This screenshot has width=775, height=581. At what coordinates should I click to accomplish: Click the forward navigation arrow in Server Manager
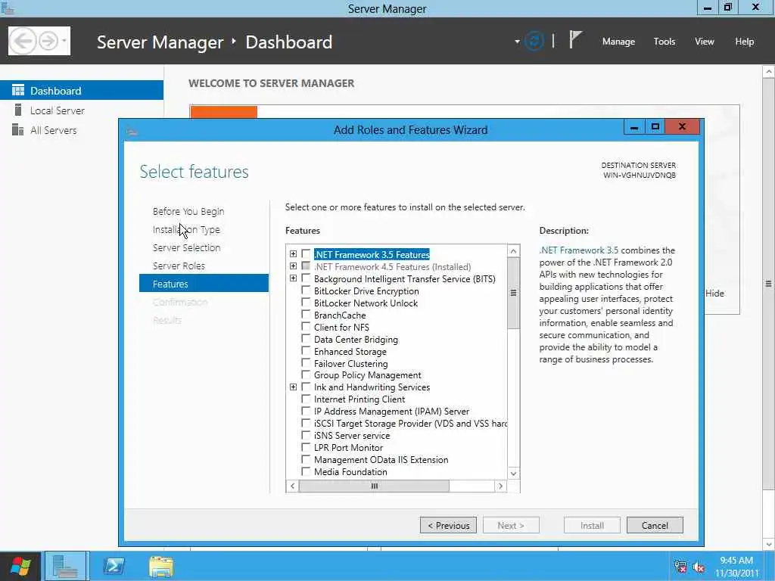click(48, 41)
